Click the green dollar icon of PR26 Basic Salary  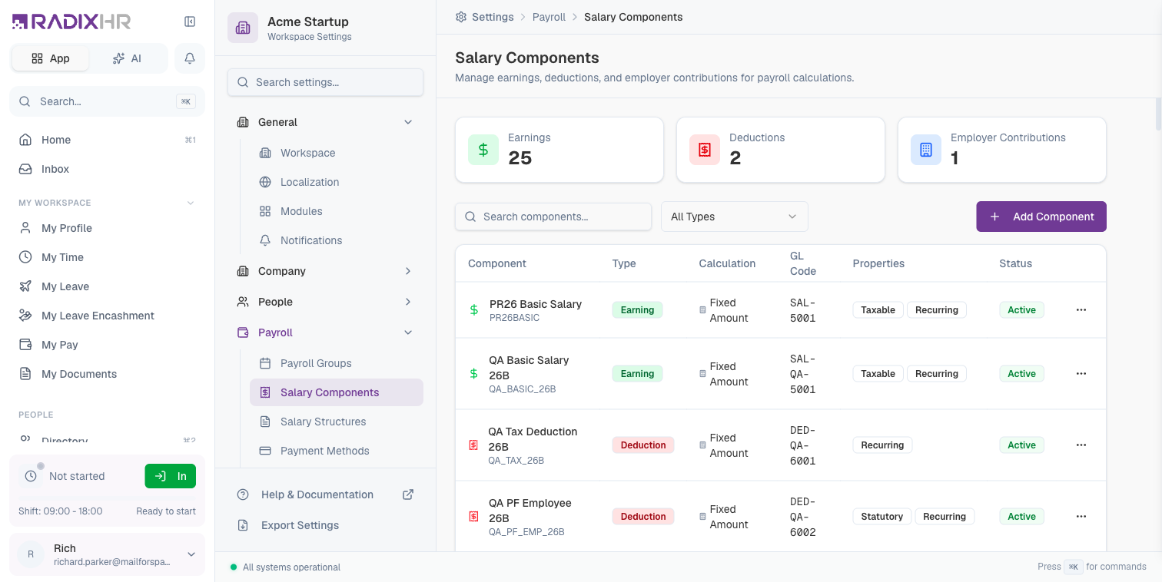[x=474, y=310]
